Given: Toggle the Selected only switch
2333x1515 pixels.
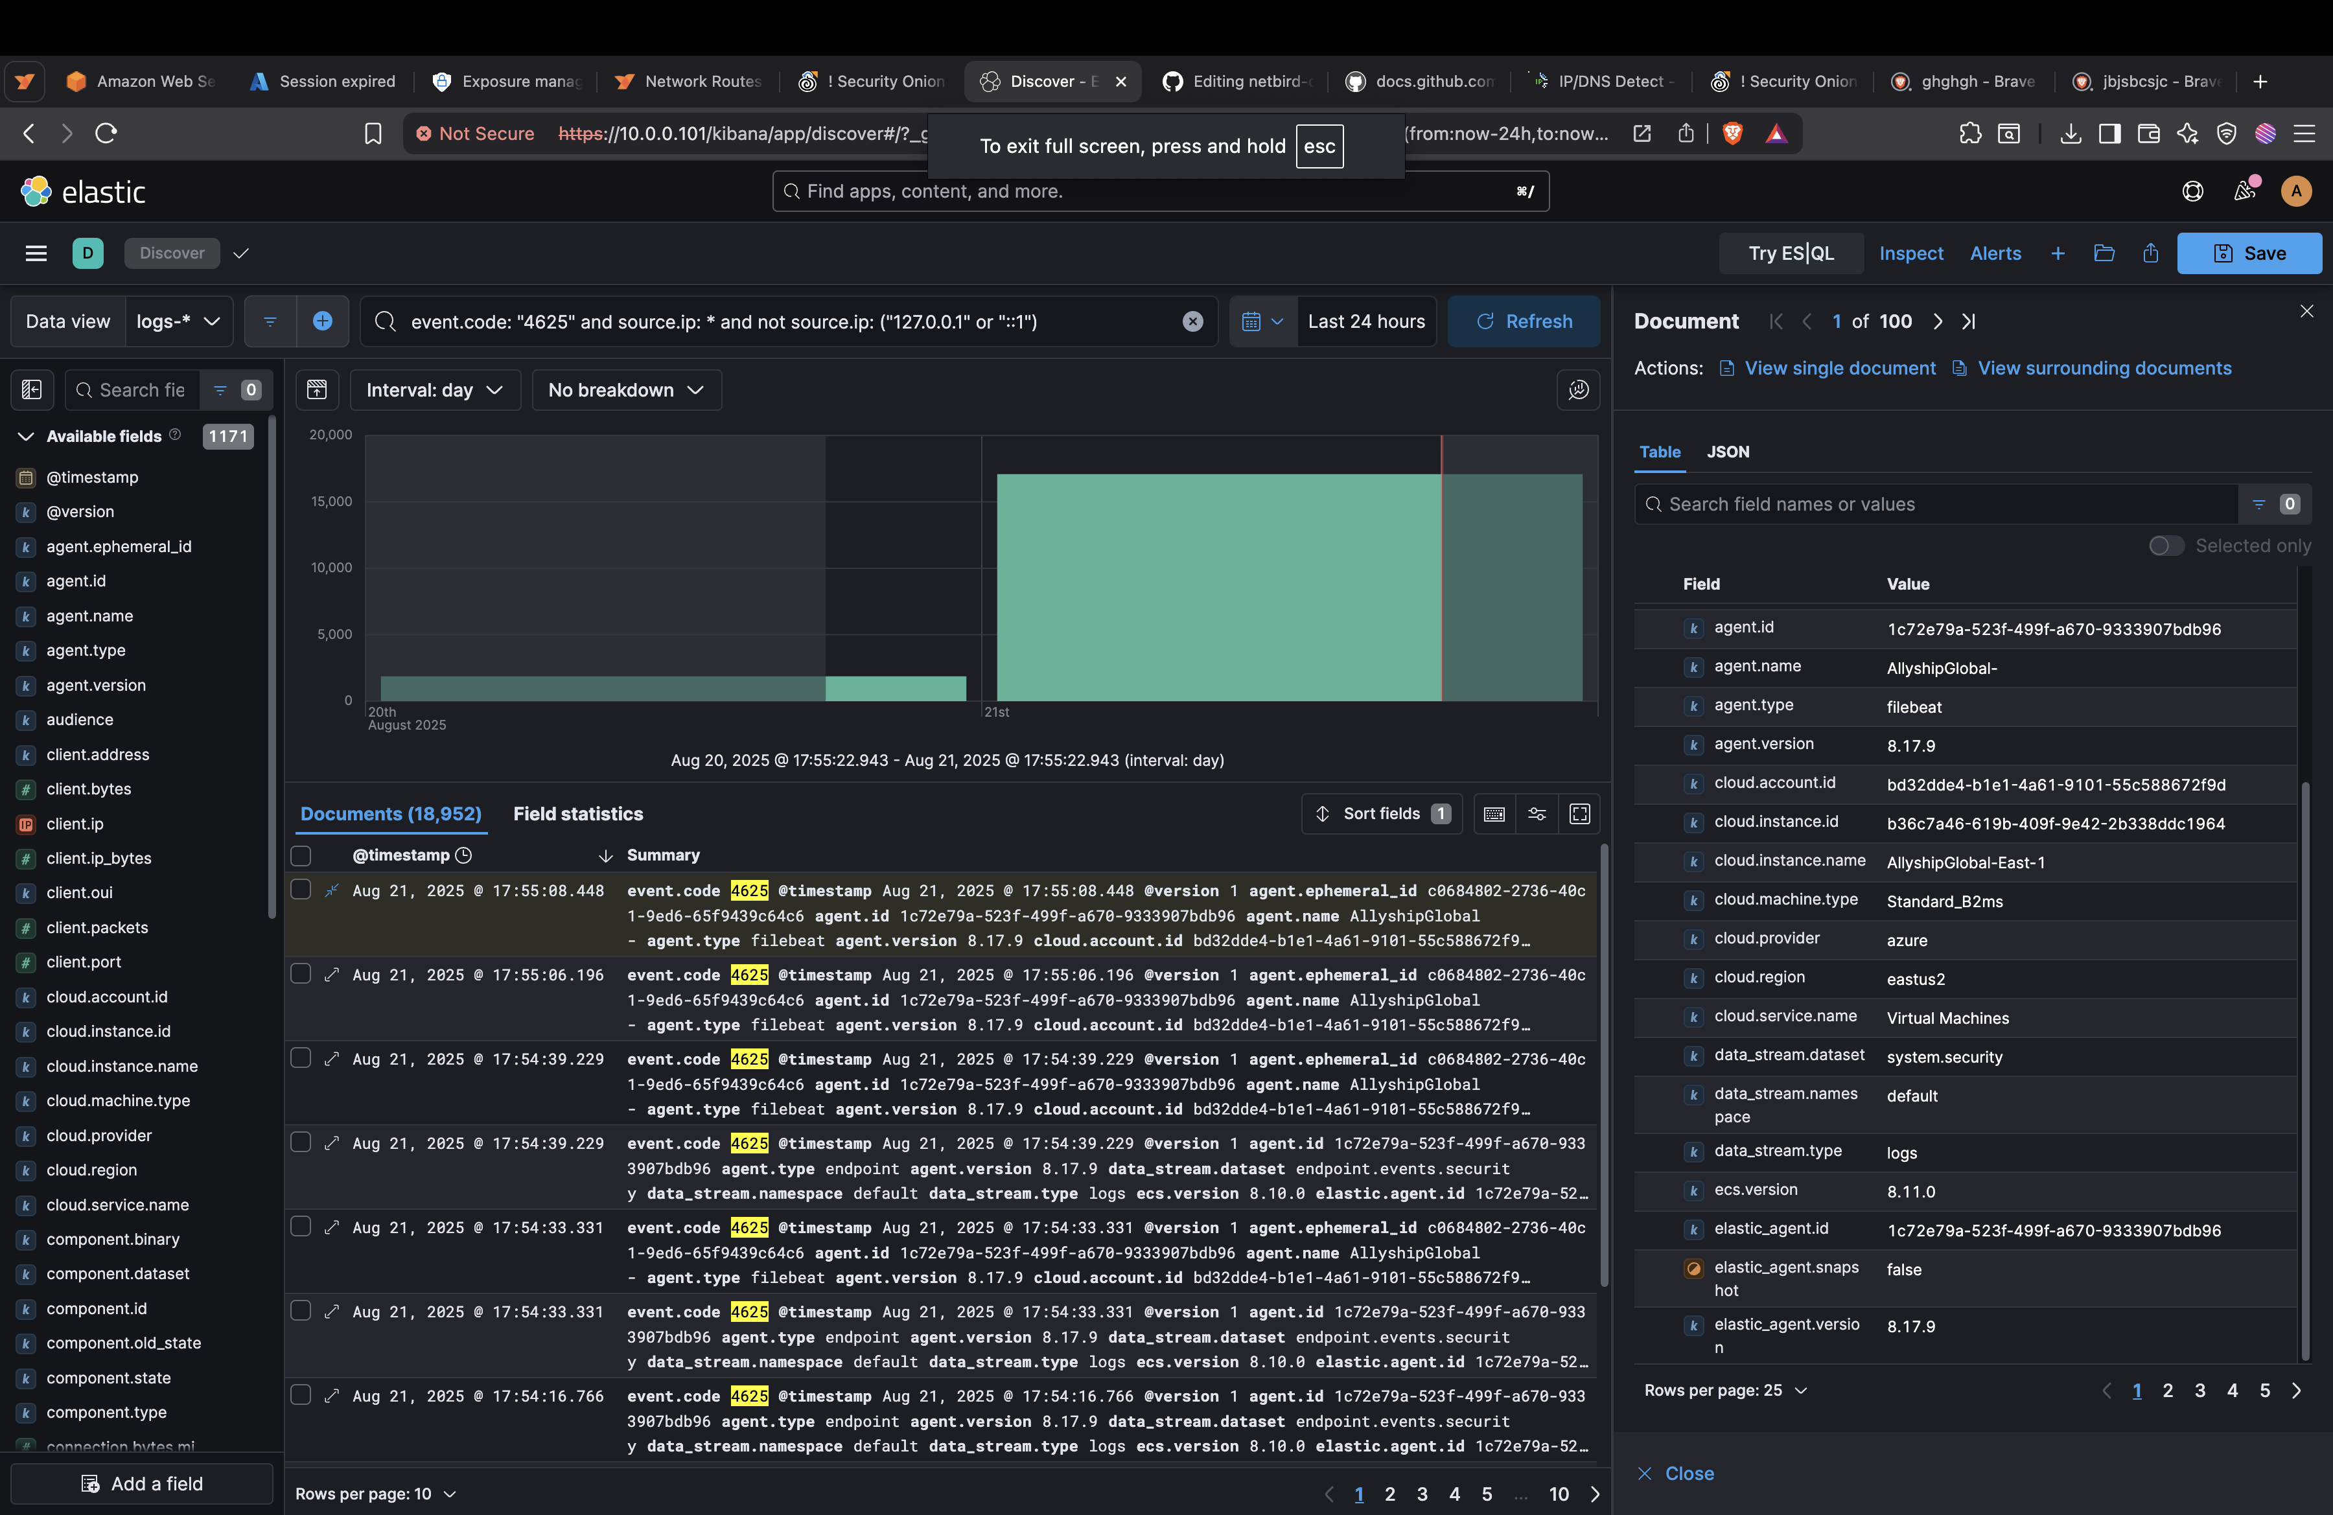Looking at the screenshot, I should pyautogui.click(x=2166, y=546).
